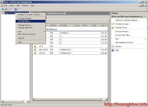The image size is (148, 107).
Task: Select the SYSVOL share name
Action: [x=42, y=53]
